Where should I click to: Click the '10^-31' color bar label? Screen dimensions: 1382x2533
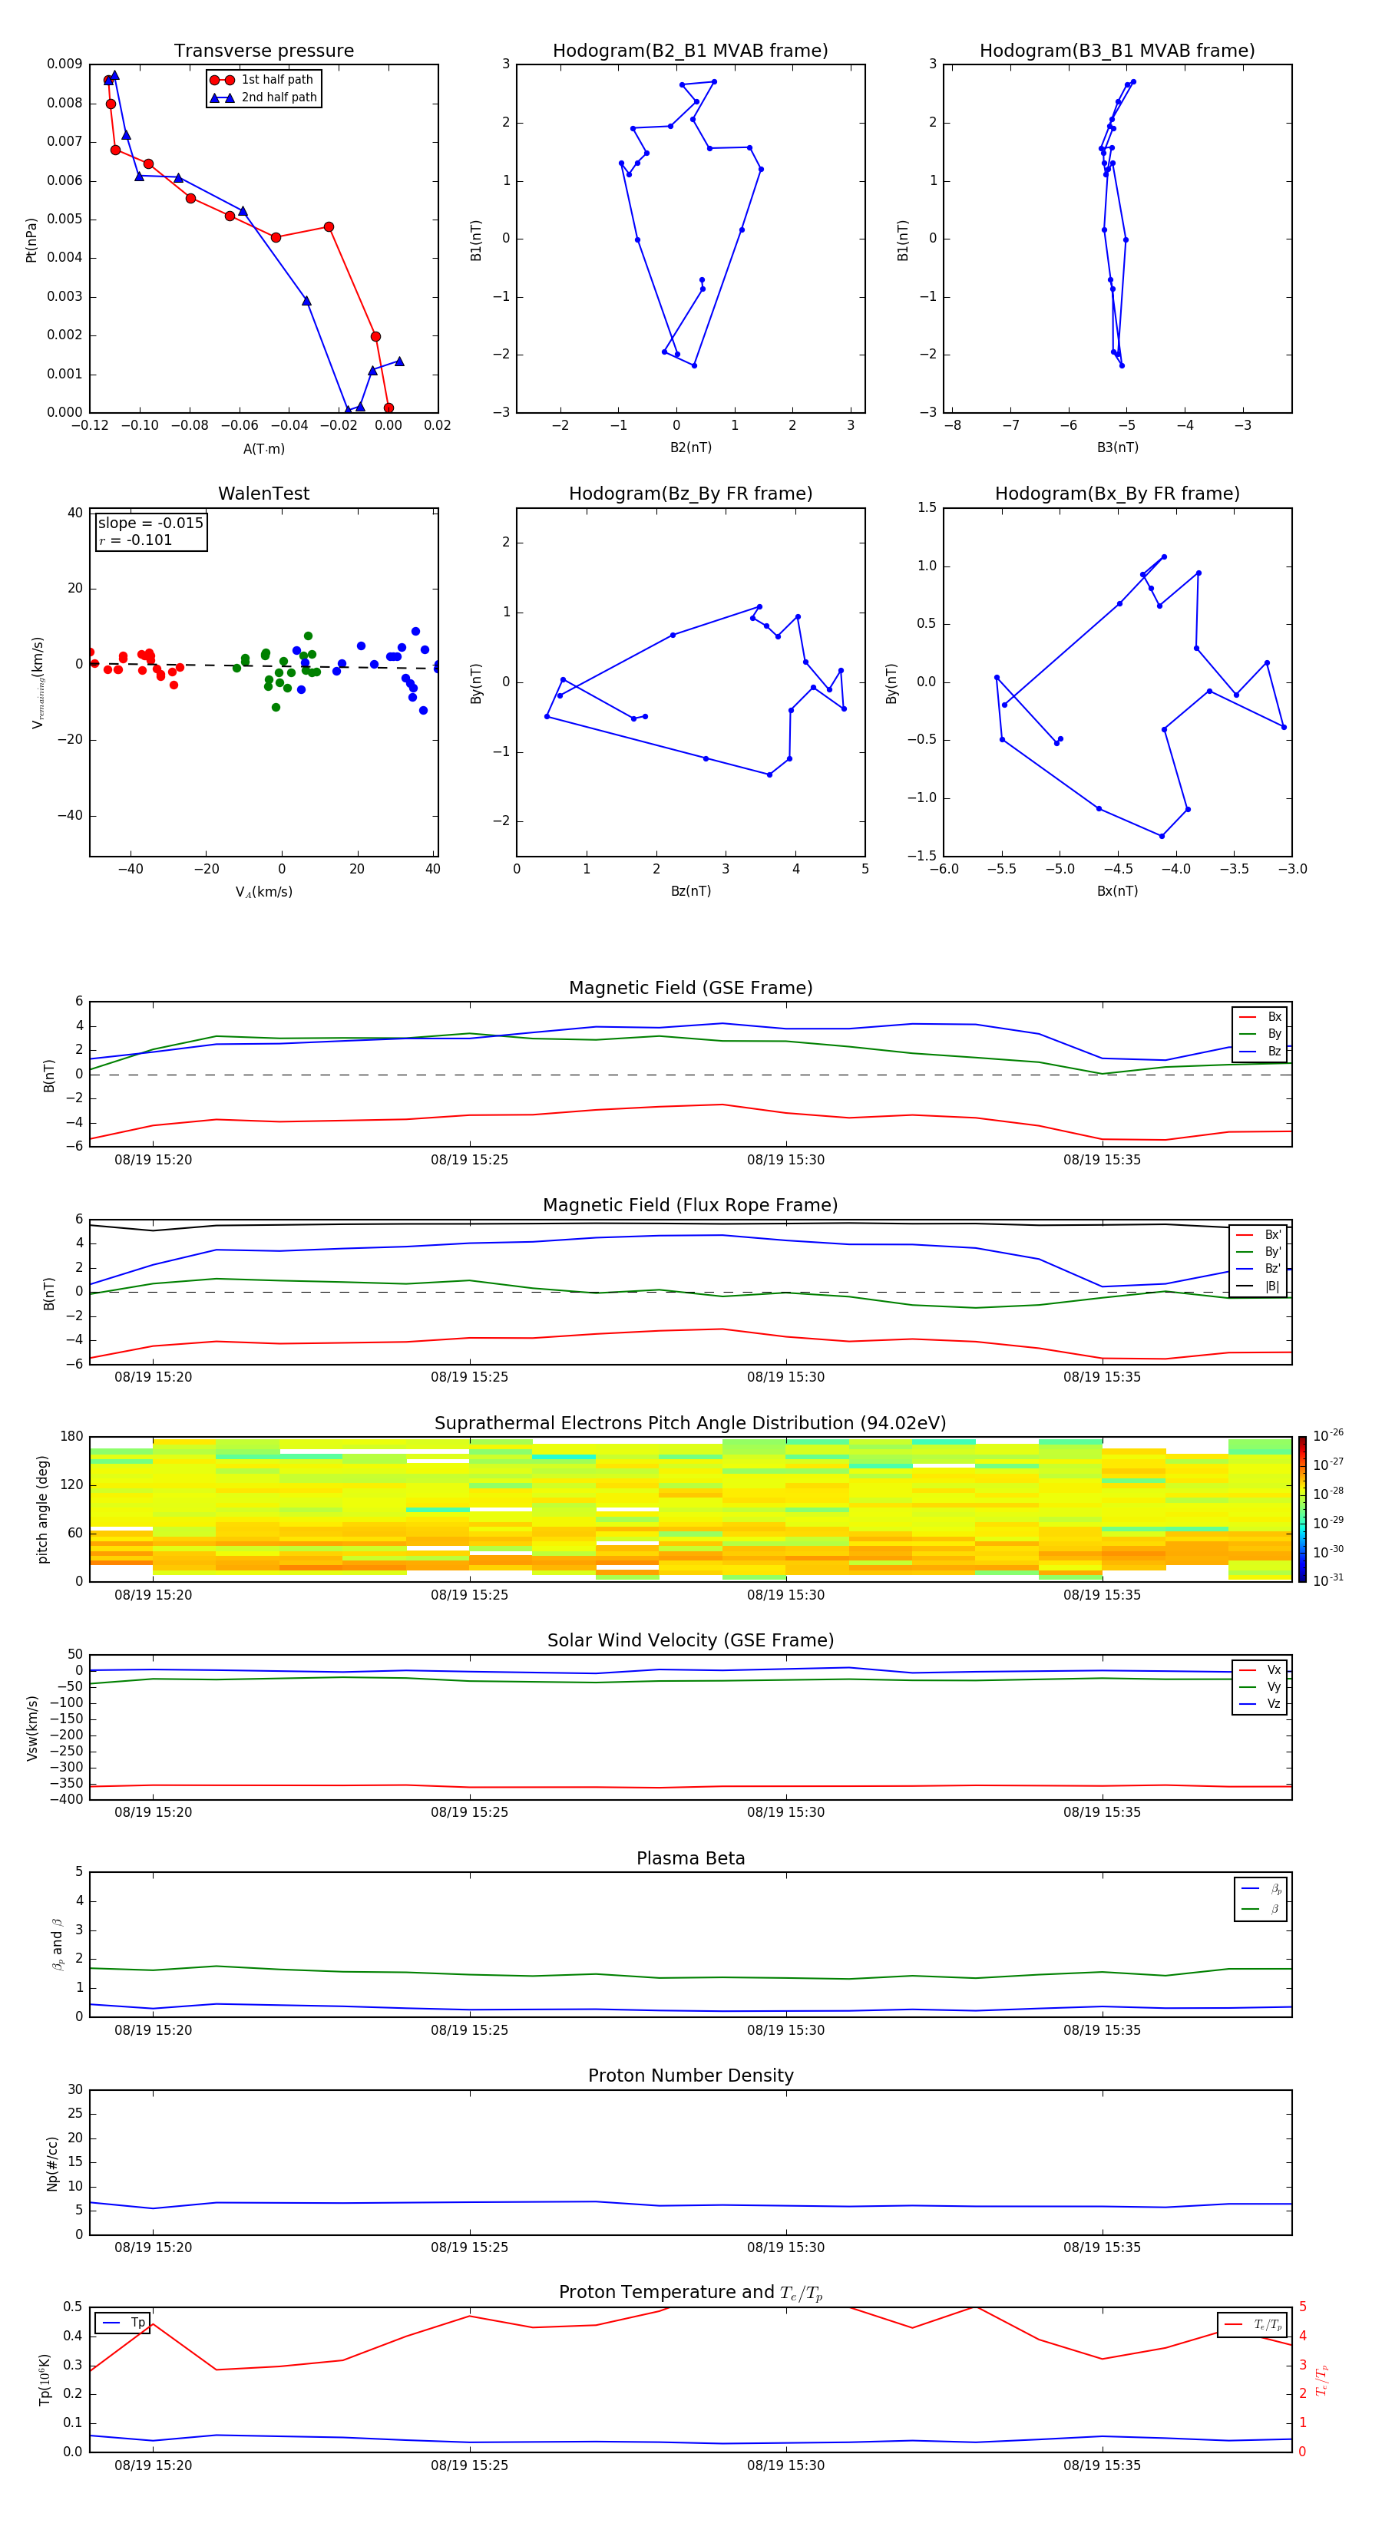coord(1328,1580)
